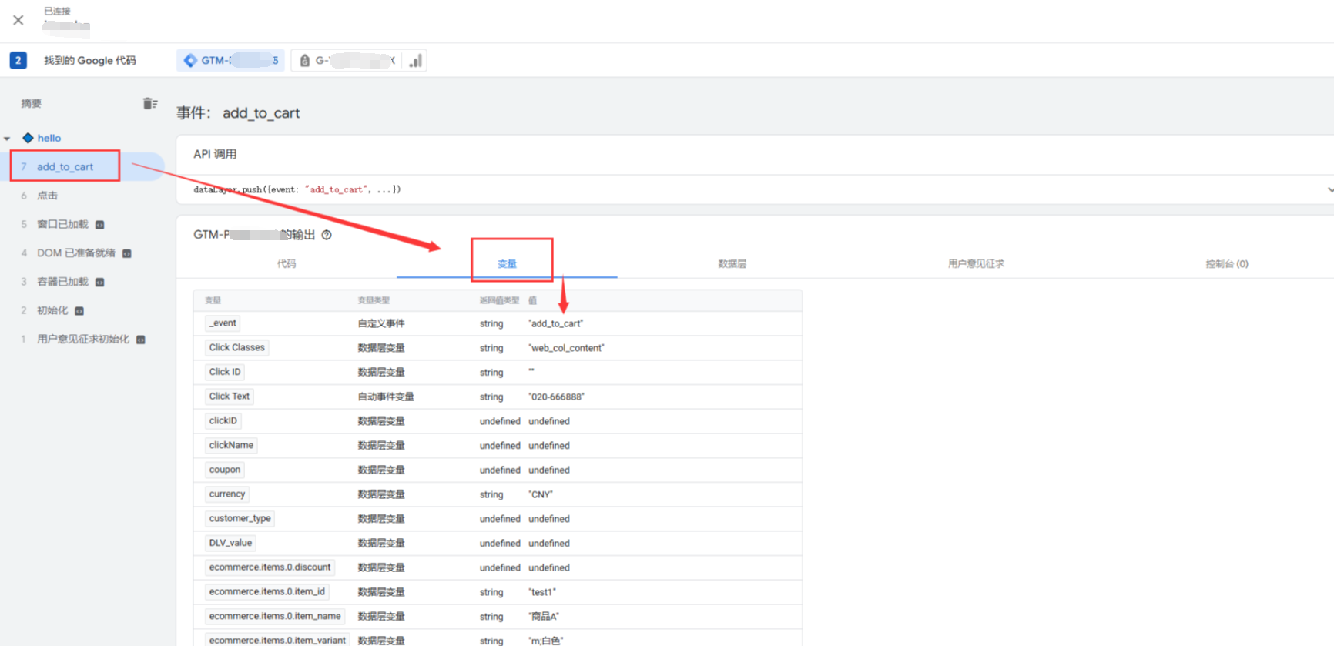Image resolution: width=1334 pixels, height=646 pixels.
Task: Select the 点击 event in summary
Action: 48,196
